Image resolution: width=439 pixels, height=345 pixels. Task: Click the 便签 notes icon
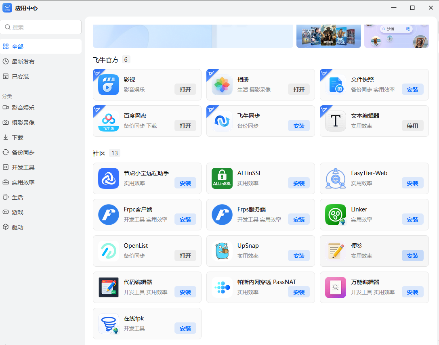point(335,251)
